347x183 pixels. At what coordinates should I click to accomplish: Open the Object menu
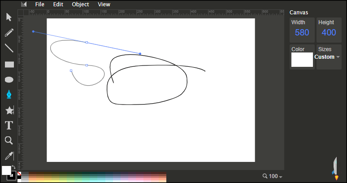click(80, 4)
